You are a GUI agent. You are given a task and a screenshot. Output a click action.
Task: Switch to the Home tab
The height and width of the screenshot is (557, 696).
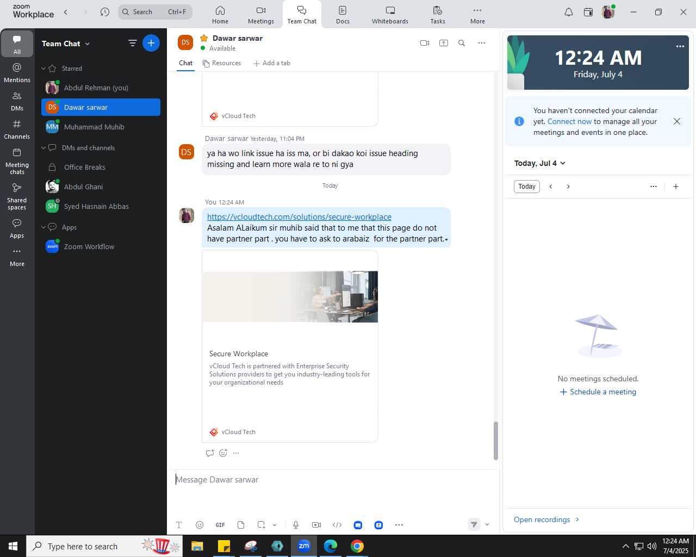(220, 15)
